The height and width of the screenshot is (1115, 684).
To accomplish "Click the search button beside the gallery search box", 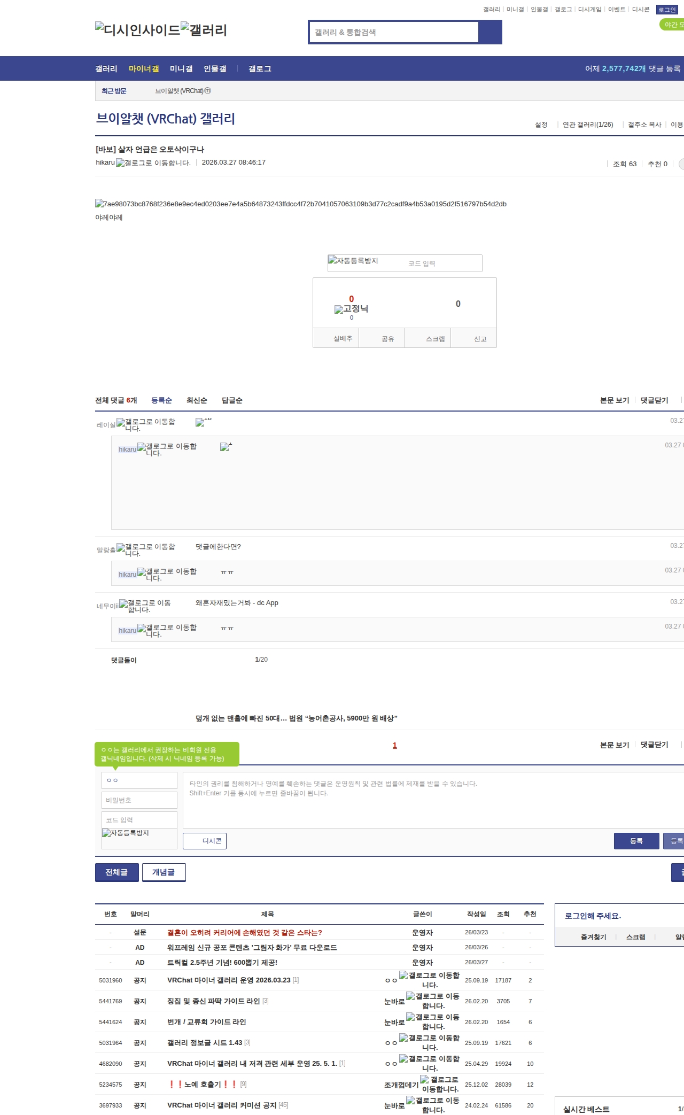I will pyautogui.click(x=490, y=32).
